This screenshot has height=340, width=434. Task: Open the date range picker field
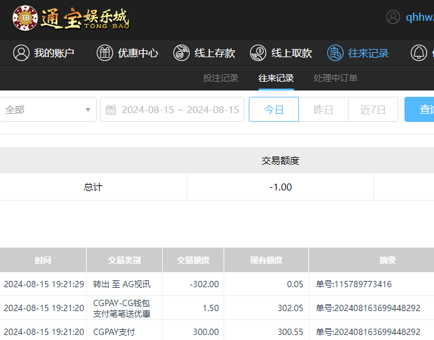point(179,109)
